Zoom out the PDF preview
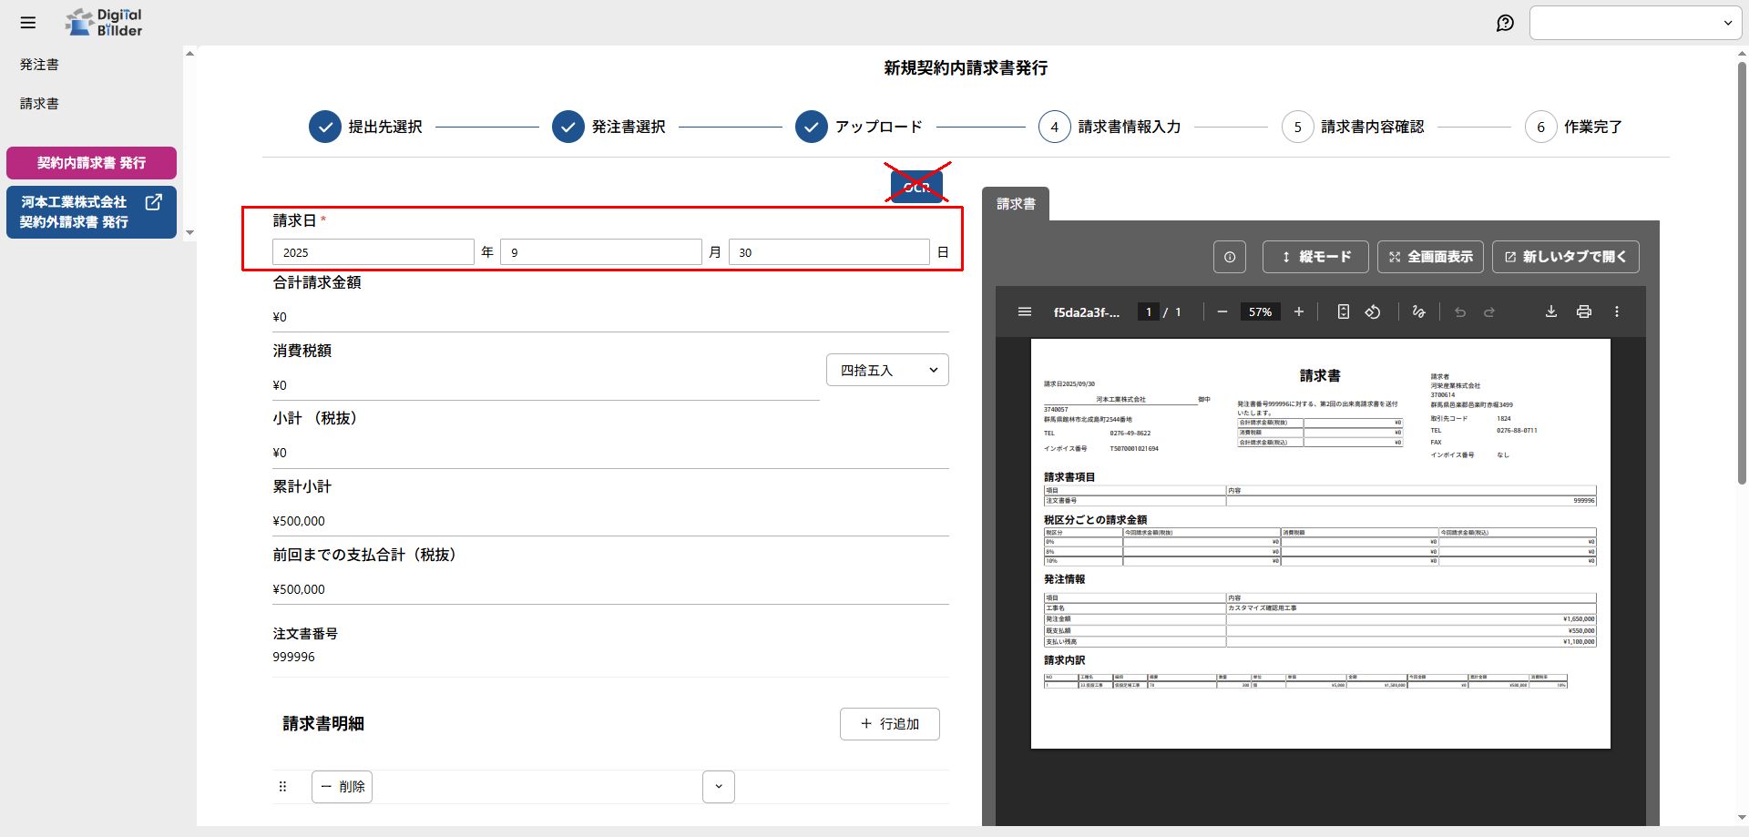The height and width of the screenshot is (837, 1749). pos(1222,311)
